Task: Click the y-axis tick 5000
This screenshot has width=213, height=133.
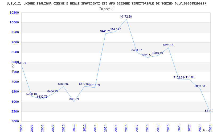Action: tap(15, 122)
